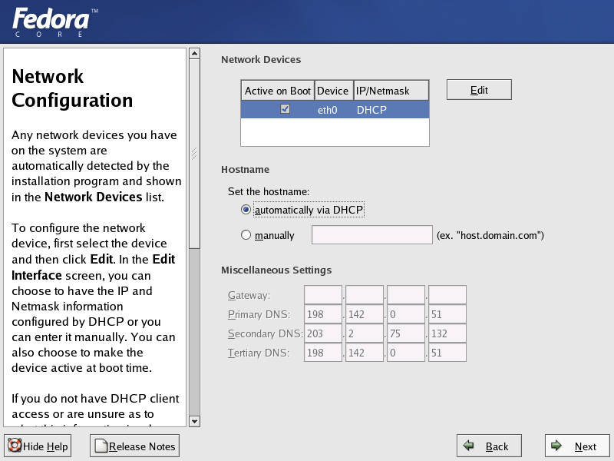The width and height of the screenshot is (614, 461).
Task: Click Secondary DNS fourth octet 132
Action: 447,333
